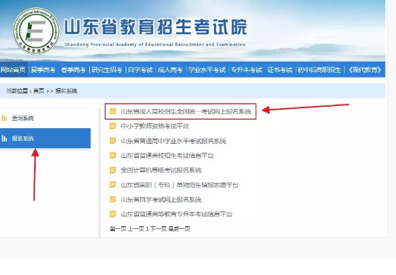
Task: Open the 学业水平考试 navigation item
Action: [207, 70]
